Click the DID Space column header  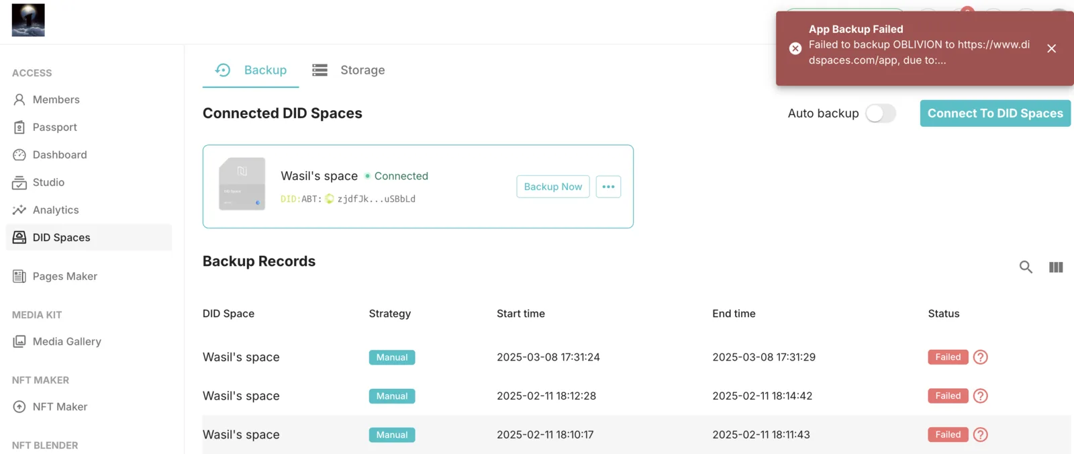click(228, 314)
